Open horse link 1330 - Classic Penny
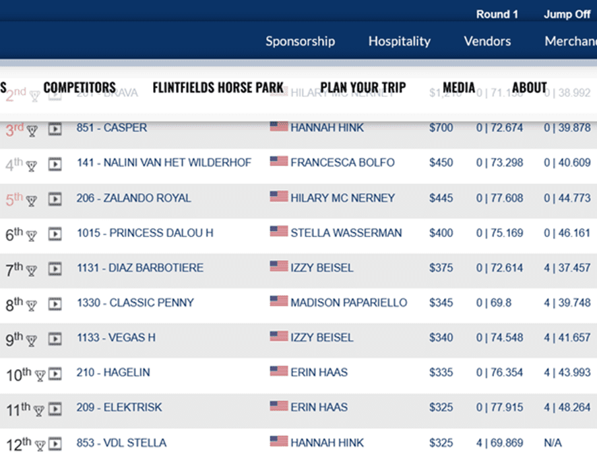 point(135,302)
